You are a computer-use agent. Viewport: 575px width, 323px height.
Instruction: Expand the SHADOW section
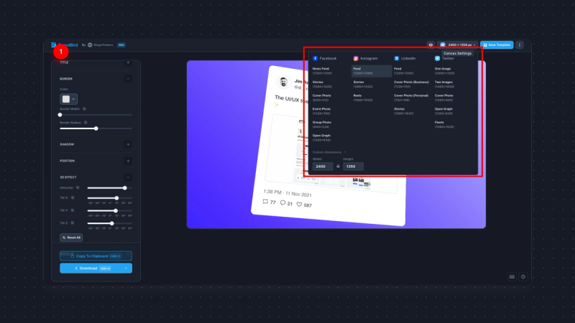(x=128, y=144)
